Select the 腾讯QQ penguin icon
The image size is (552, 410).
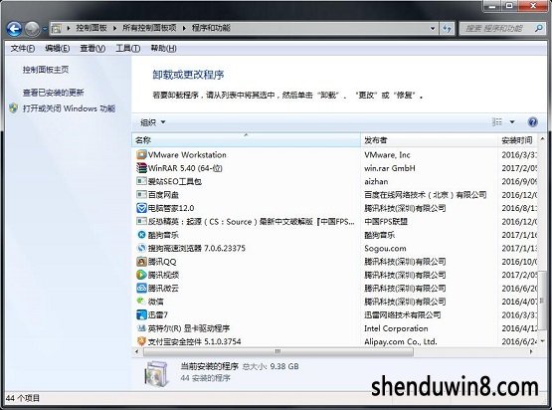pos(141,262)
